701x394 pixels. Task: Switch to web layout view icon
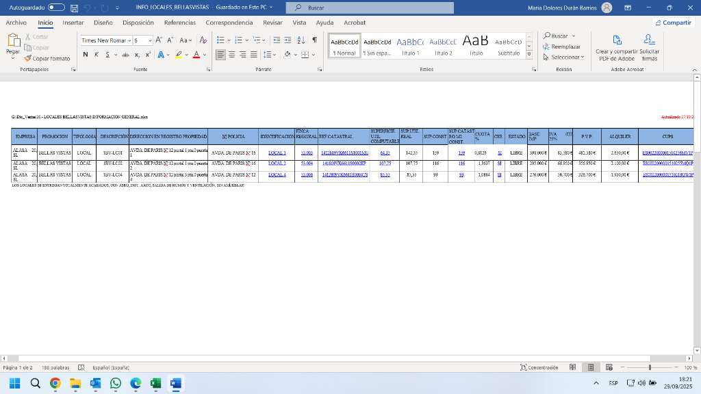coord(609,367)
